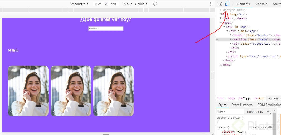Select the Styles subtab
The image size is (281, 135).
[222, 105]
